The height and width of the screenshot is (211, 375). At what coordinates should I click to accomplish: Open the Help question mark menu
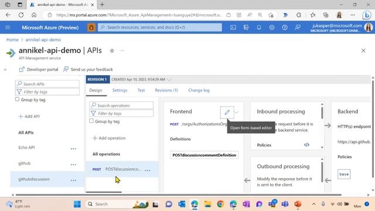(284, 28)
